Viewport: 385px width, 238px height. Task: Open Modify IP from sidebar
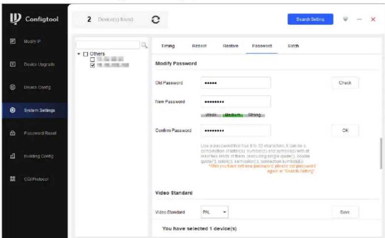[32, 41]
